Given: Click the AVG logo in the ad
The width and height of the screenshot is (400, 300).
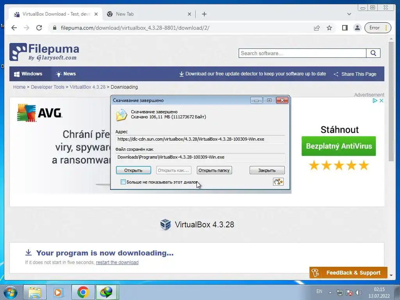Looking at the screenshot, I should [x=39, y=113].
